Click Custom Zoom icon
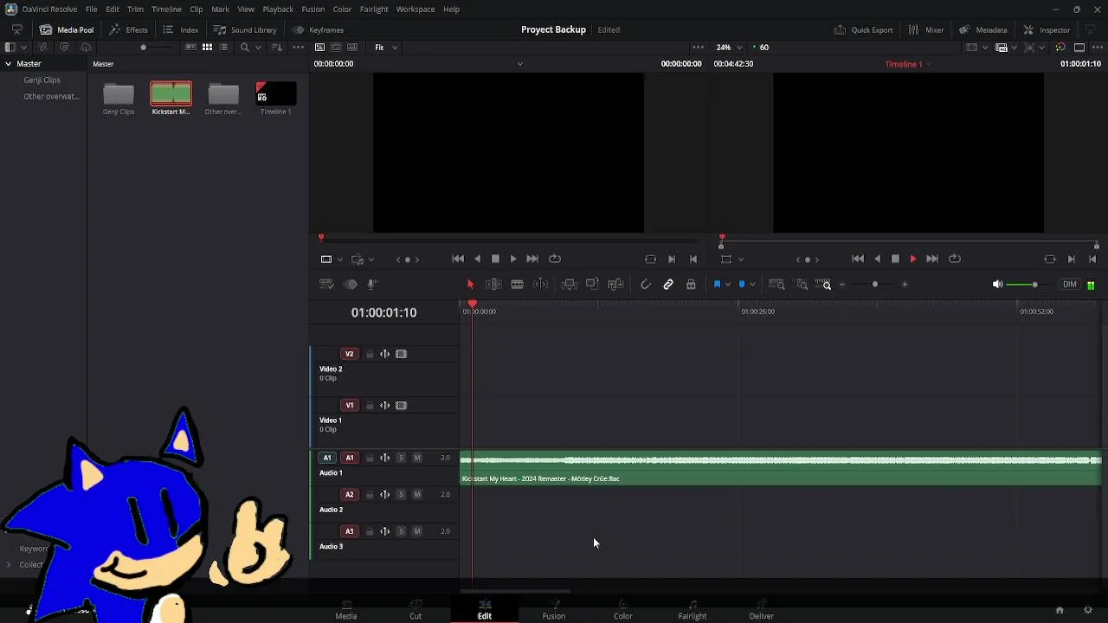This screenshot has width=1108, height=623. pos(823,285)
